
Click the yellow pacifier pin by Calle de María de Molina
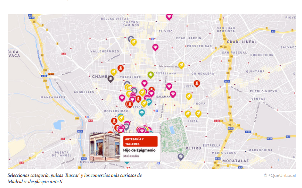(x=181, y=66)
